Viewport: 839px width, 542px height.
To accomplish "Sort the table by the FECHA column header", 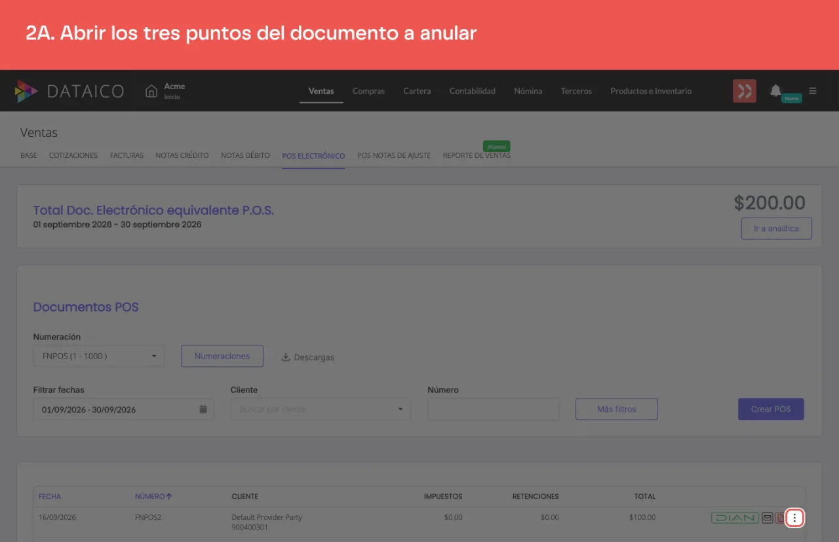I will (50, 496).
